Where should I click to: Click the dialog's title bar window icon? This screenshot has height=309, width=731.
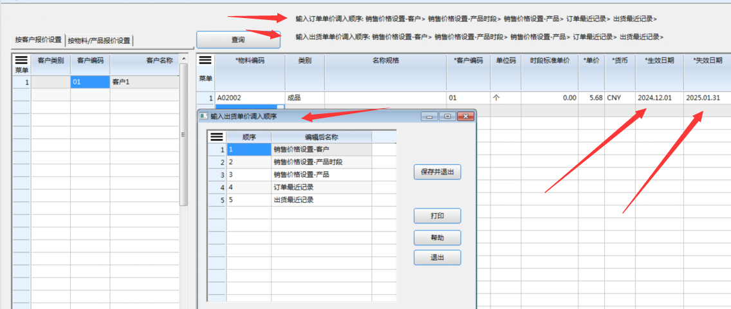[204, 117]
